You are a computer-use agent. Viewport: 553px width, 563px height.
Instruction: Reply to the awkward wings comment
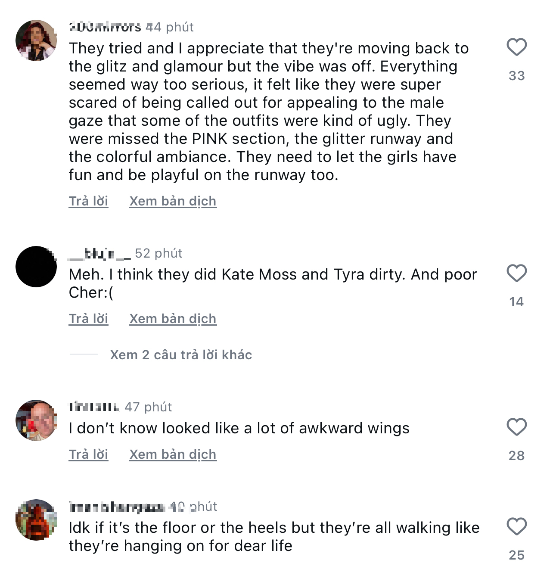click(x=88, y=454)
